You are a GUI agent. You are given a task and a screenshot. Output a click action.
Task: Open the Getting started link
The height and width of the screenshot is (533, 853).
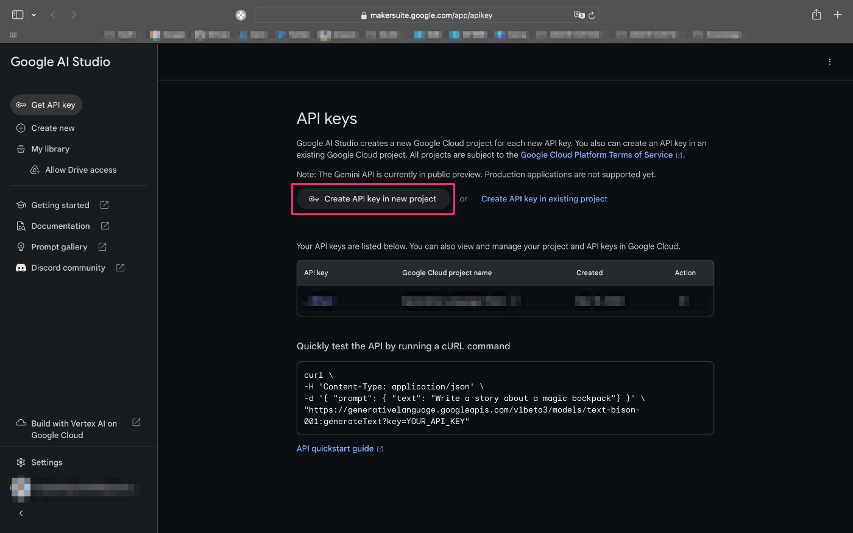point(60,205)
